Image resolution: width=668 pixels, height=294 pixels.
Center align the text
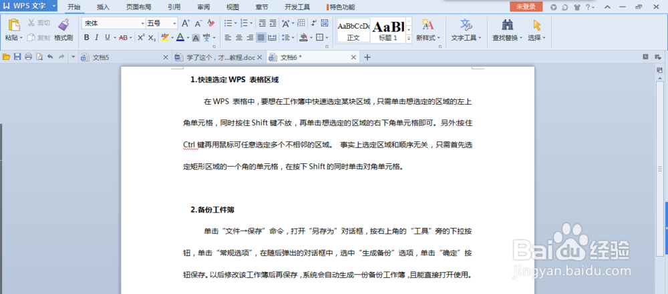click(x=239, y=37)
